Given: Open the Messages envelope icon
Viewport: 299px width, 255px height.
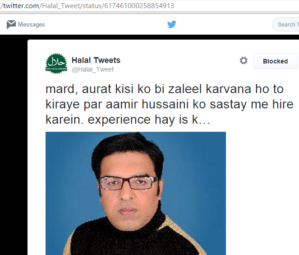Looking at the screenshot, I should coord(11,24).
